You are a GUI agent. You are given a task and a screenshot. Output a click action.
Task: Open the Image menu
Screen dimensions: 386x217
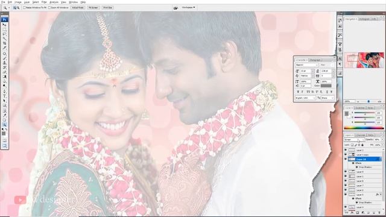pyautogui.click(x=18, y=2)
